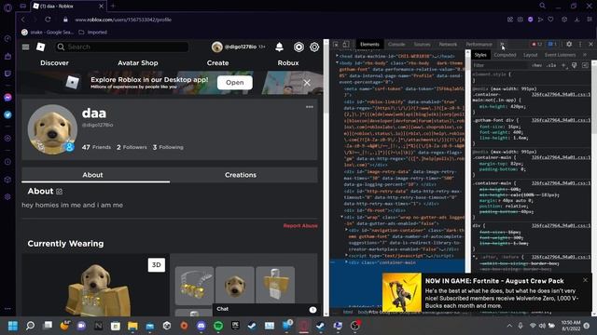Open DevTools settings gear
The width and height of the screenshot is (597, 335).
[x=569, y=45]
